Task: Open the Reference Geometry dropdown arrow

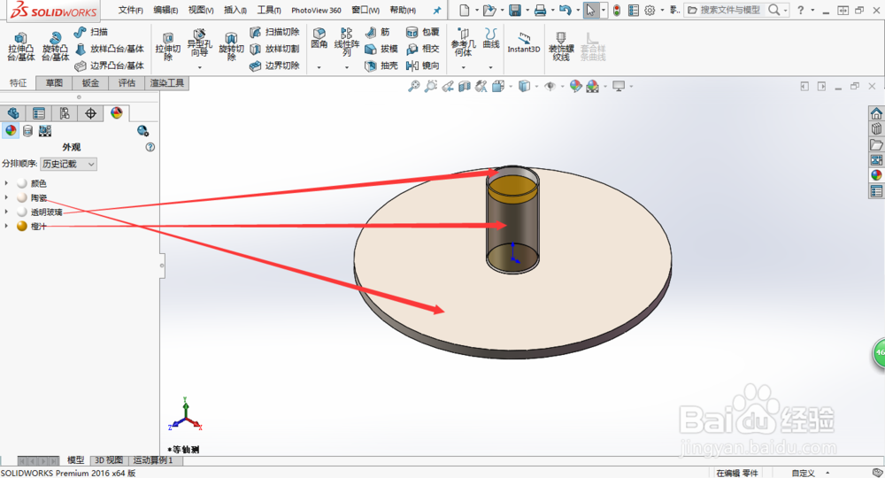Action: click(x=464, y=67)
